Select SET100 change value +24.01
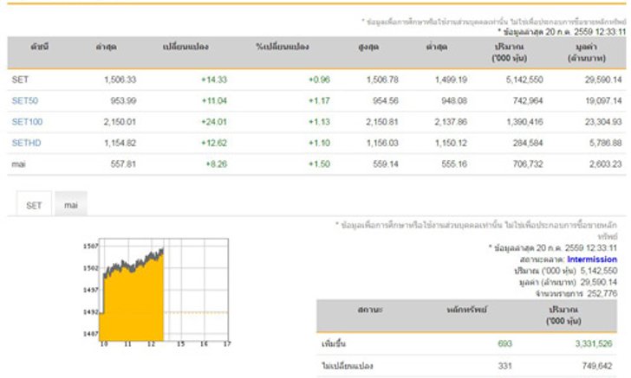631x378 pixels. [214, 122]
